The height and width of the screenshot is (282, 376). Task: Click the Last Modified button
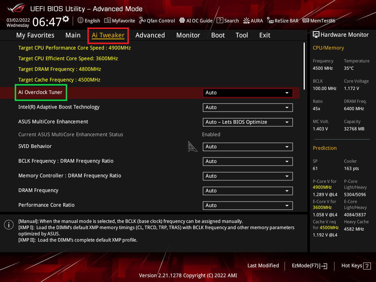coord(263,265)
